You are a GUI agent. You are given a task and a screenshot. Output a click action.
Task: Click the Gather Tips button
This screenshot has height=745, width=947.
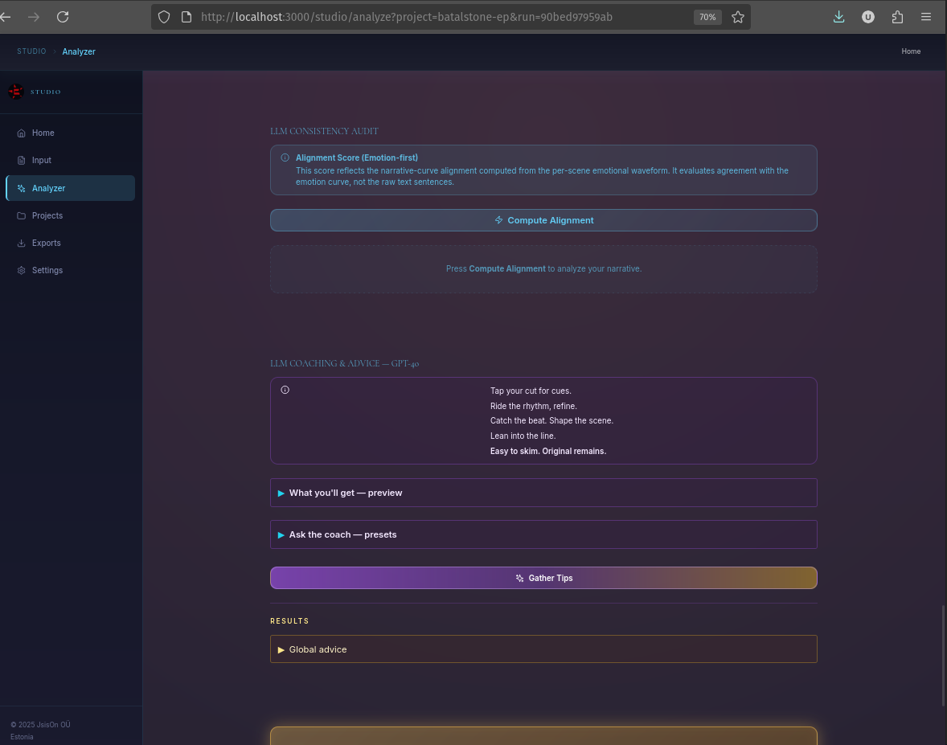(543, 578)
